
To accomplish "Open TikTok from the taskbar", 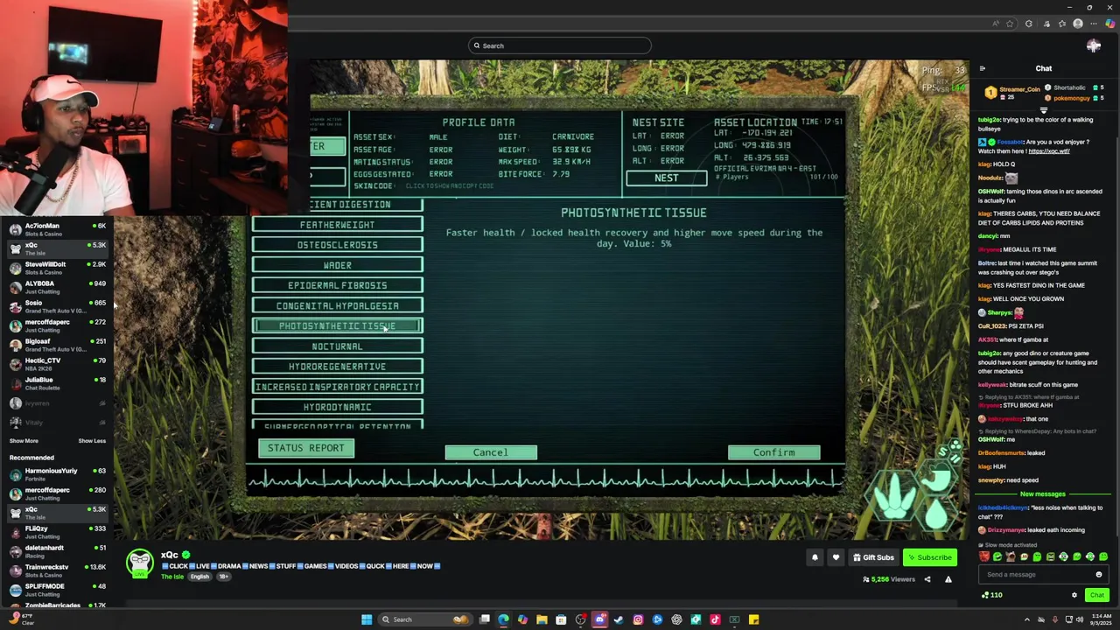I will (715, 619).
